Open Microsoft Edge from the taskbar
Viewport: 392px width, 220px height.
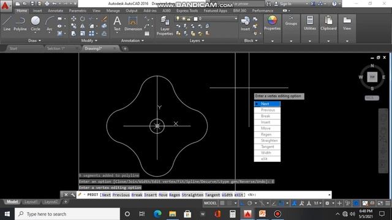pos(157,214)
